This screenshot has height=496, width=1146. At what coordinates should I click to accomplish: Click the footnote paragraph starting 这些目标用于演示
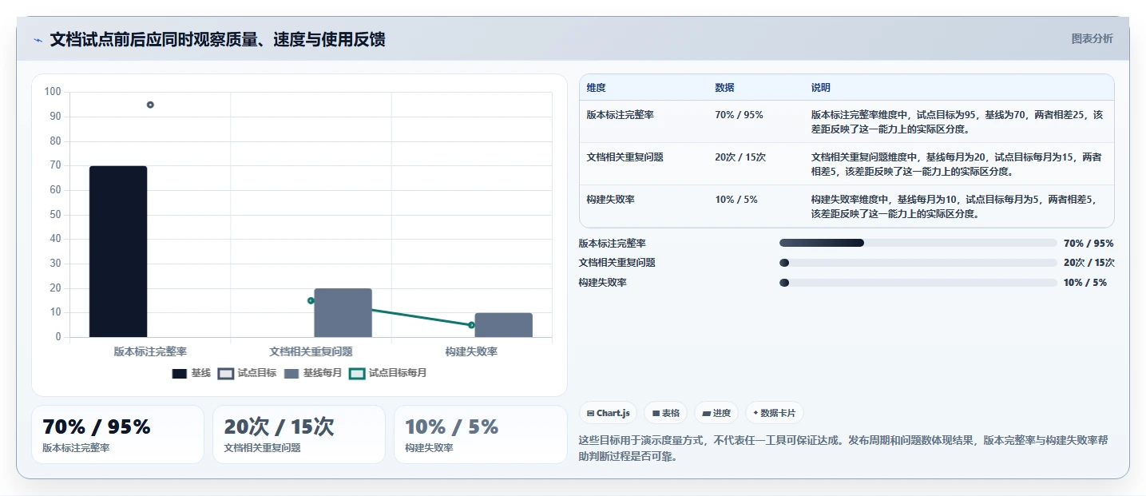[843, 449]
